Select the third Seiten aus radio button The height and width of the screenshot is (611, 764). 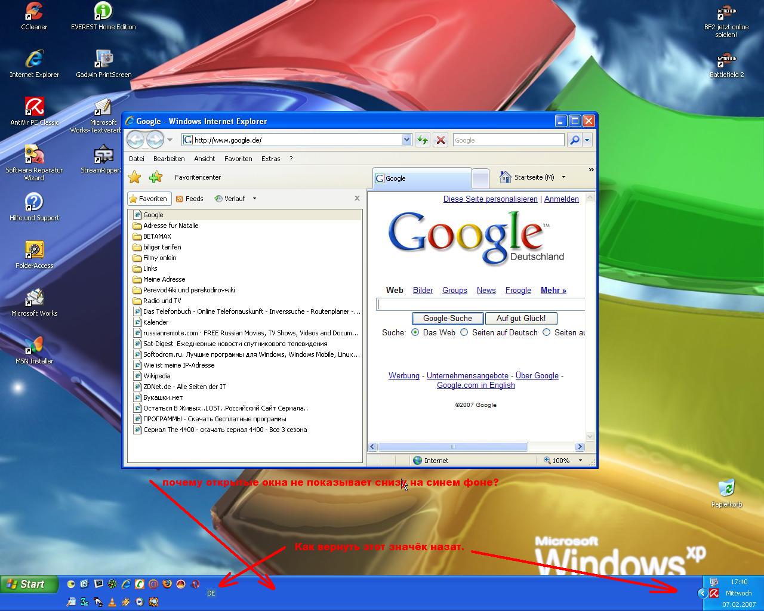546,332
